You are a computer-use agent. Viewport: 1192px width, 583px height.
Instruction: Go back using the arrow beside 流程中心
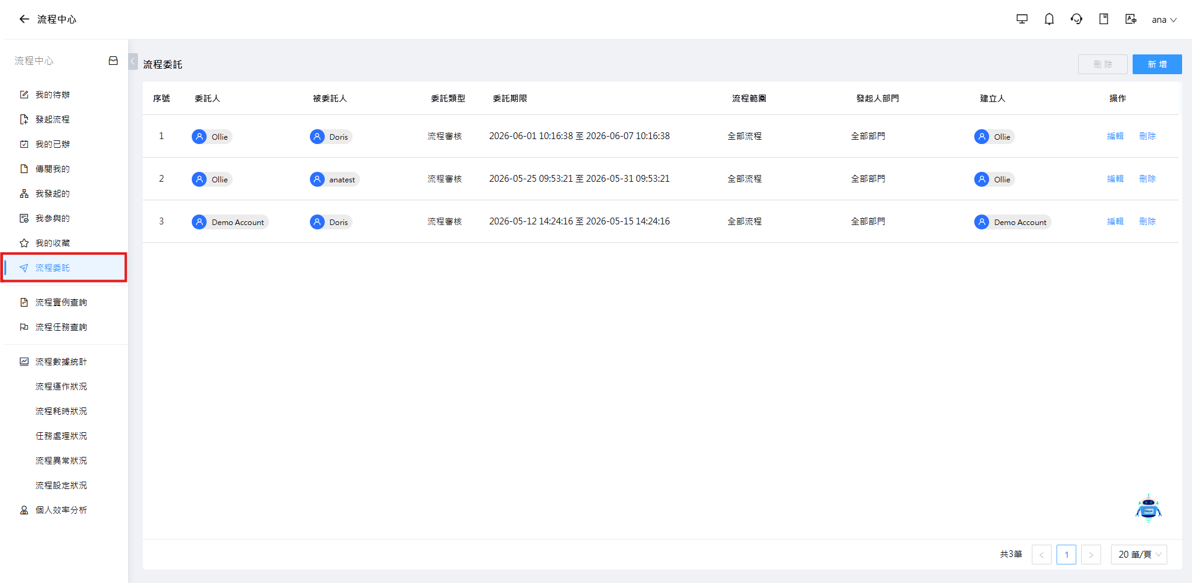(24, 19)
